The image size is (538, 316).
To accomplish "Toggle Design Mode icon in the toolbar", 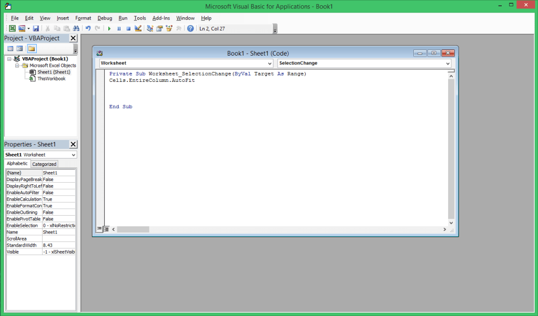I will click(138, 28).
